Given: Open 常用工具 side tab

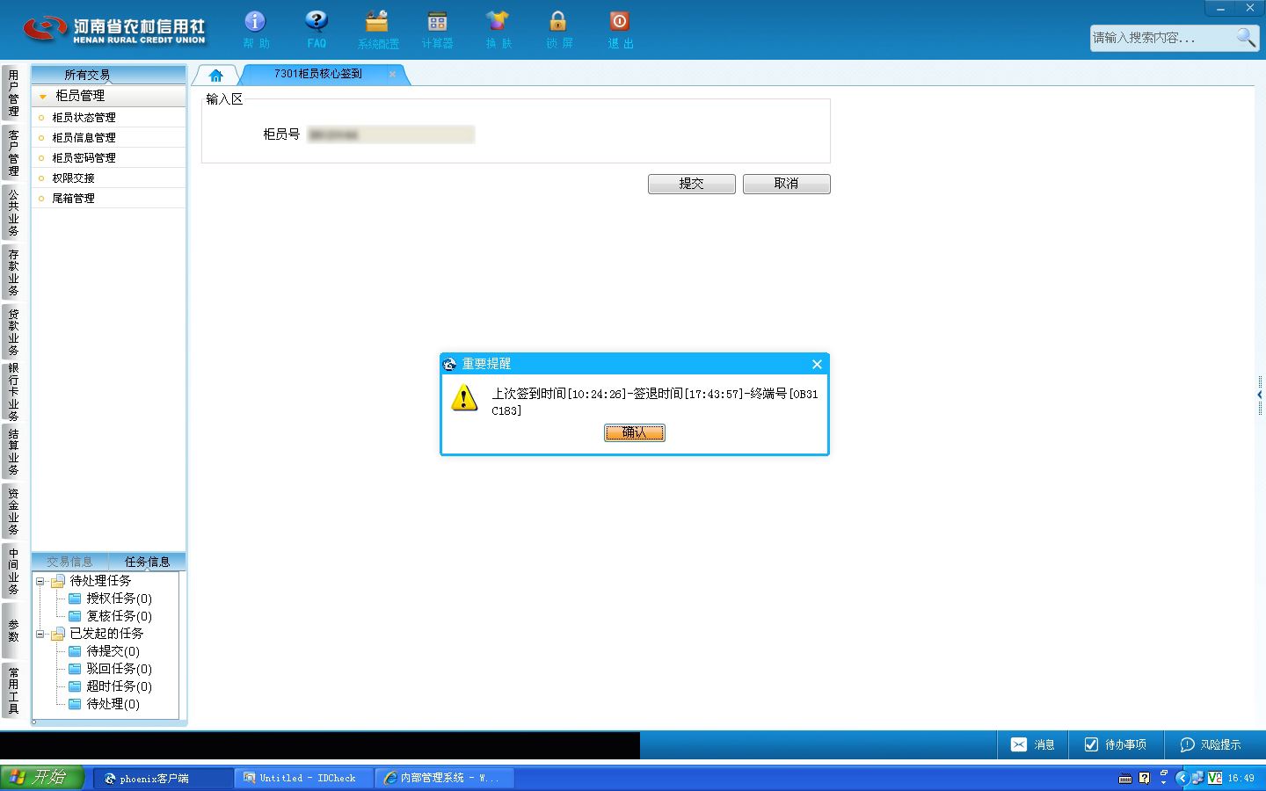Looking at the screenshot, I should 13,691.
